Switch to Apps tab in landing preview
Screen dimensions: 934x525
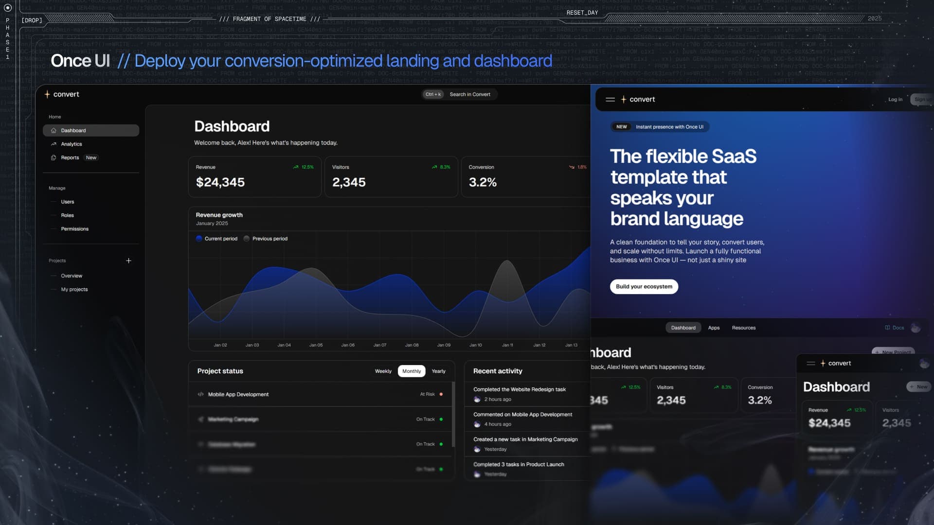coord(714,328)
